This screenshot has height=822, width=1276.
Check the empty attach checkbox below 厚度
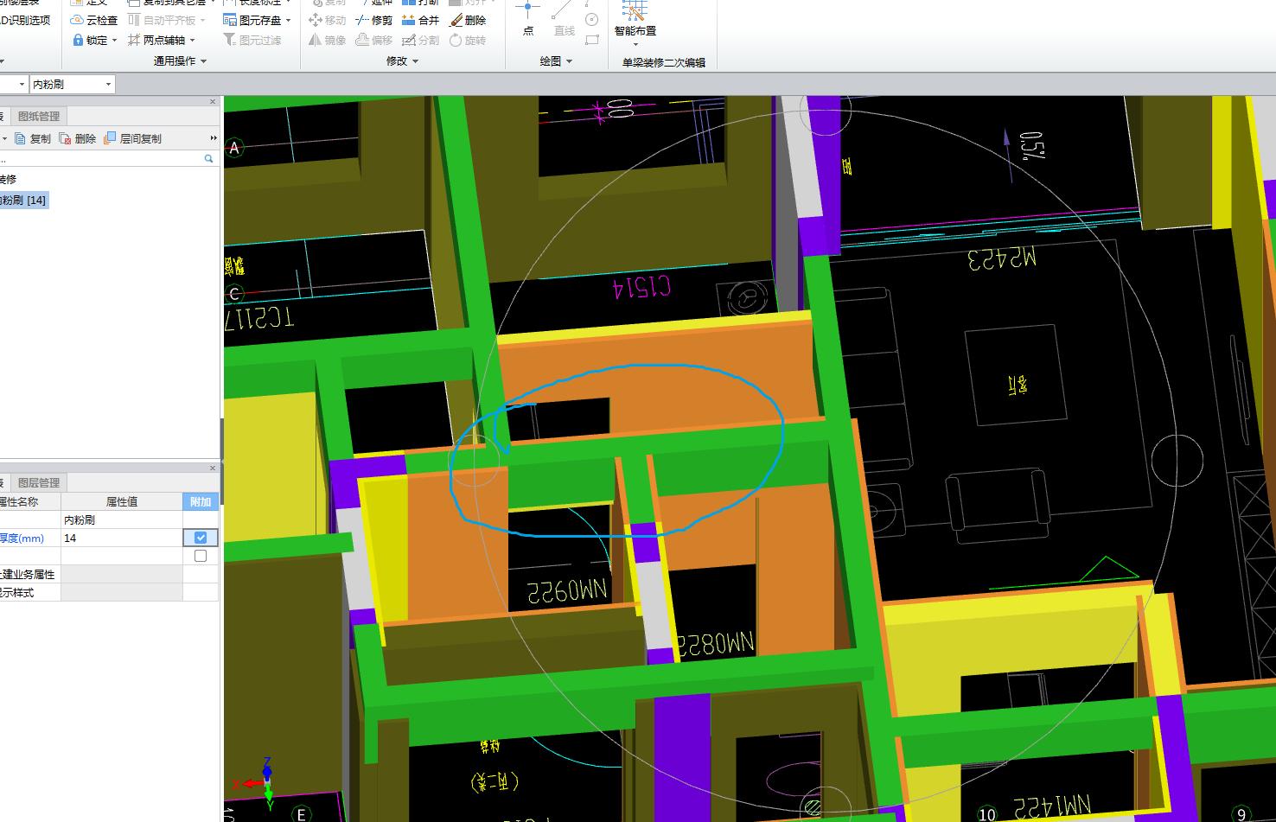(x=201, y=556)
